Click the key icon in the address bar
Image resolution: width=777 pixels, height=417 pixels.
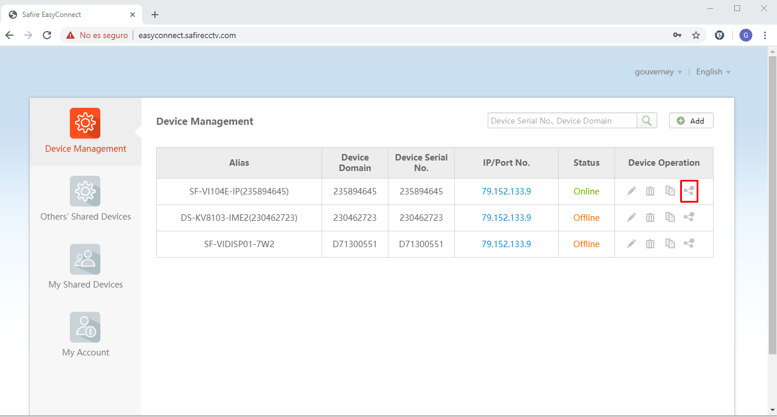click(x=677, y=35)
